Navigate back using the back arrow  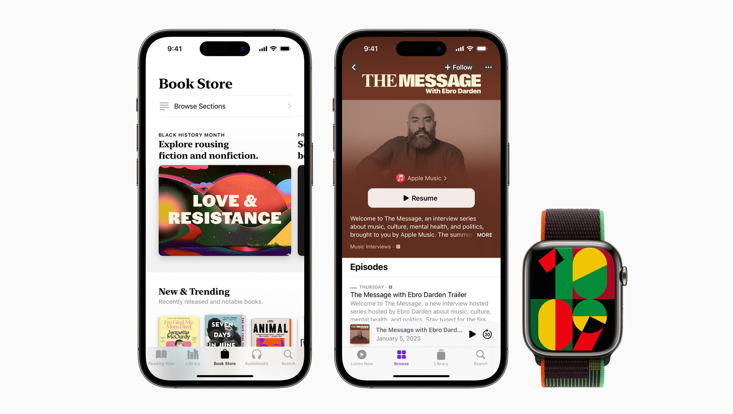(354, 67)
